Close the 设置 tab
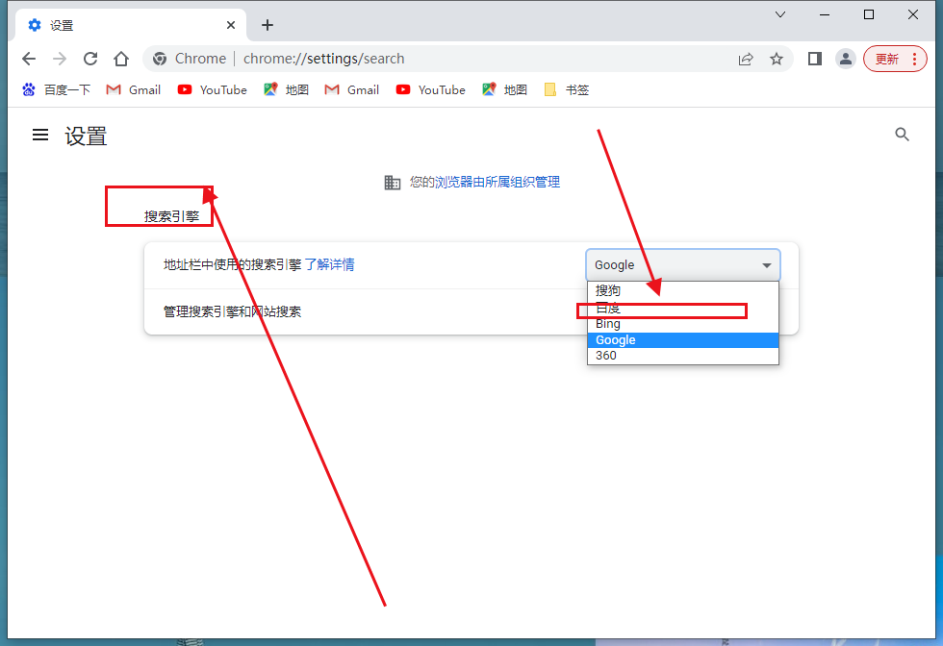This screenshot has width=943, height=646. pyautogui.click(x=231, y=25)
